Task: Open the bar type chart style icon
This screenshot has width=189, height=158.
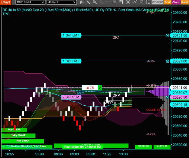Action: (x=82, y=2)
